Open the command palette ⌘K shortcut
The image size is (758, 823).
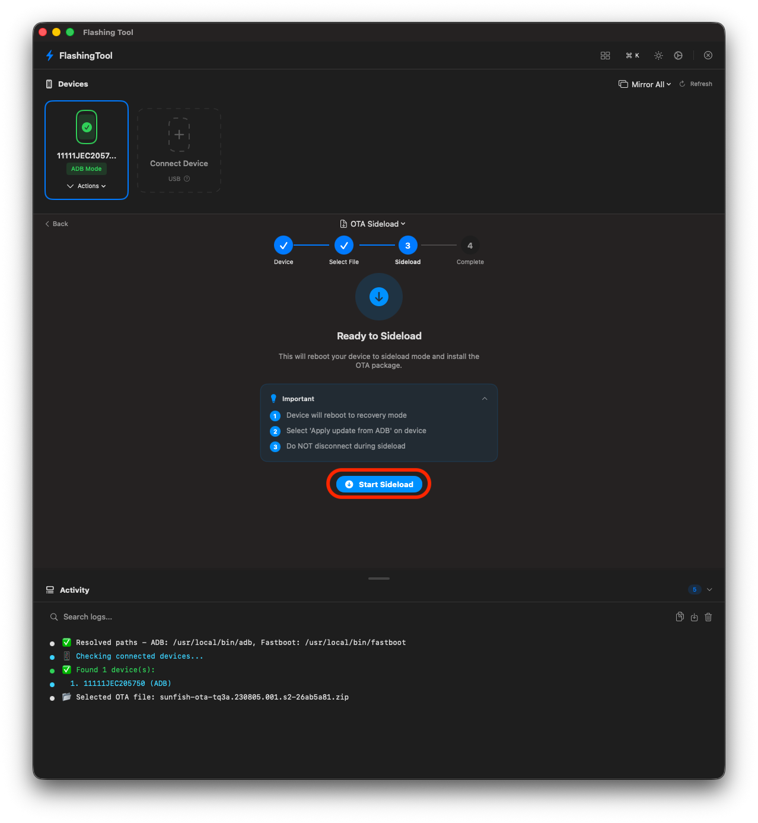point(632,55)
